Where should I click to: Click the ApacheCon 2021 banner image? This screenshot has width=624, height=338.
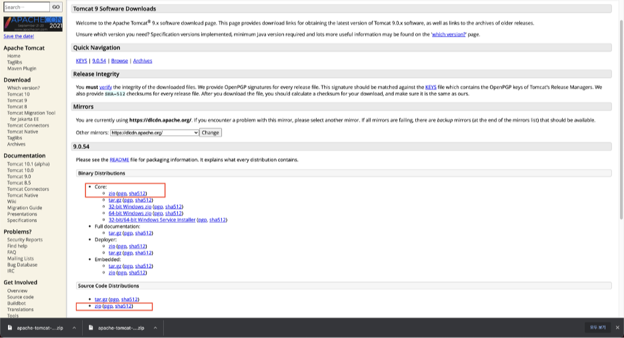point(33,24)
